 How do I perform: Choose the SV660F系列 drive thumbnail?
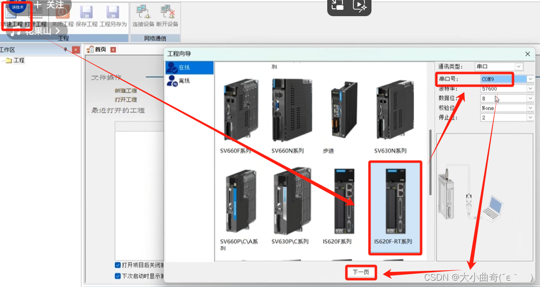pyautogui.click(x=240, y=110)
